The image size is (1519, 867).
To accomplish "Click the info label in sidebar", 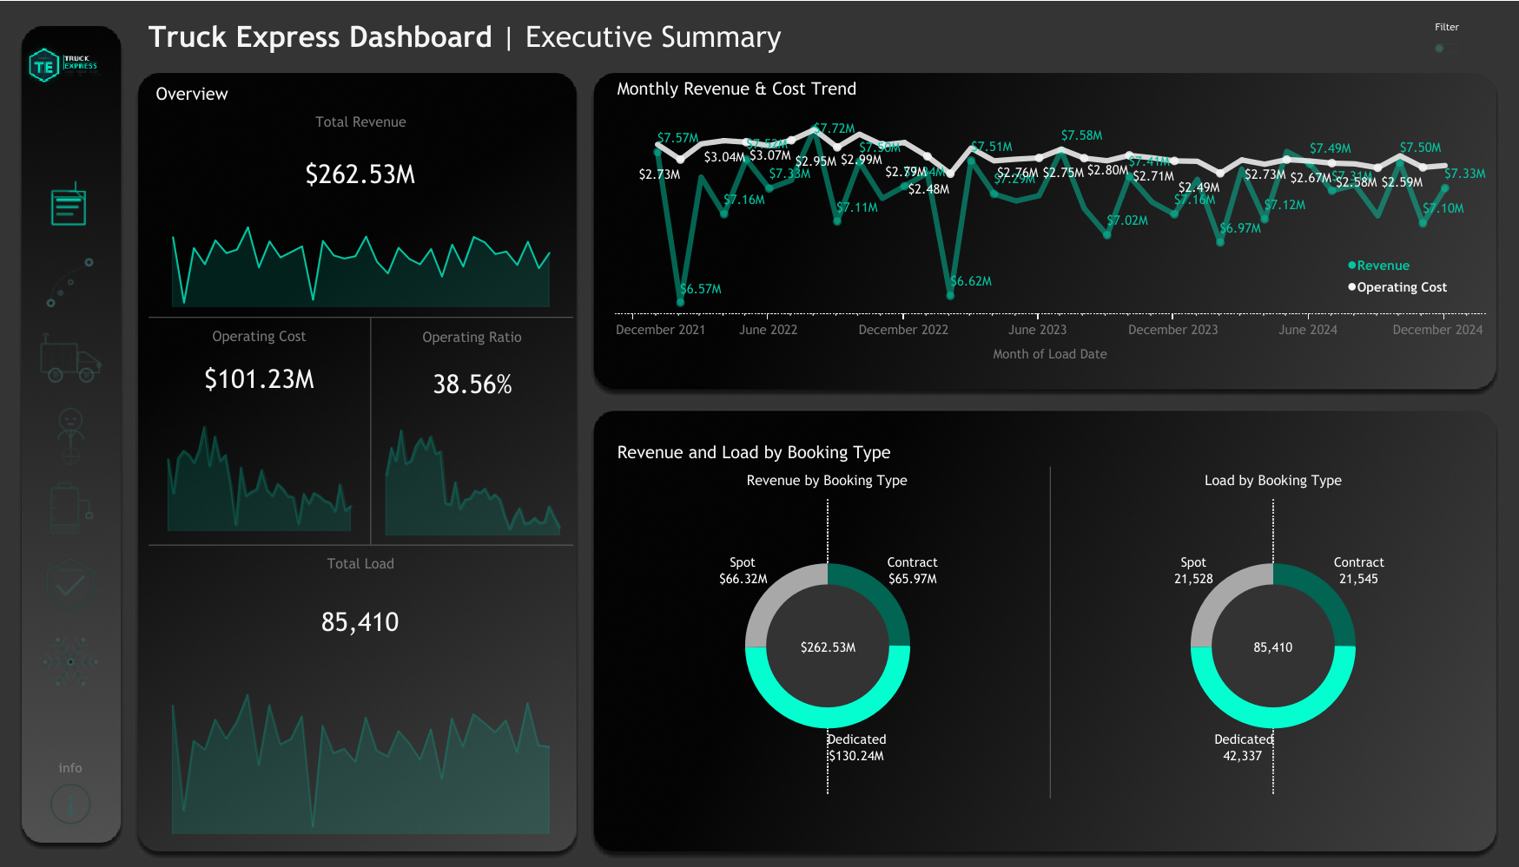I will 70,768.
